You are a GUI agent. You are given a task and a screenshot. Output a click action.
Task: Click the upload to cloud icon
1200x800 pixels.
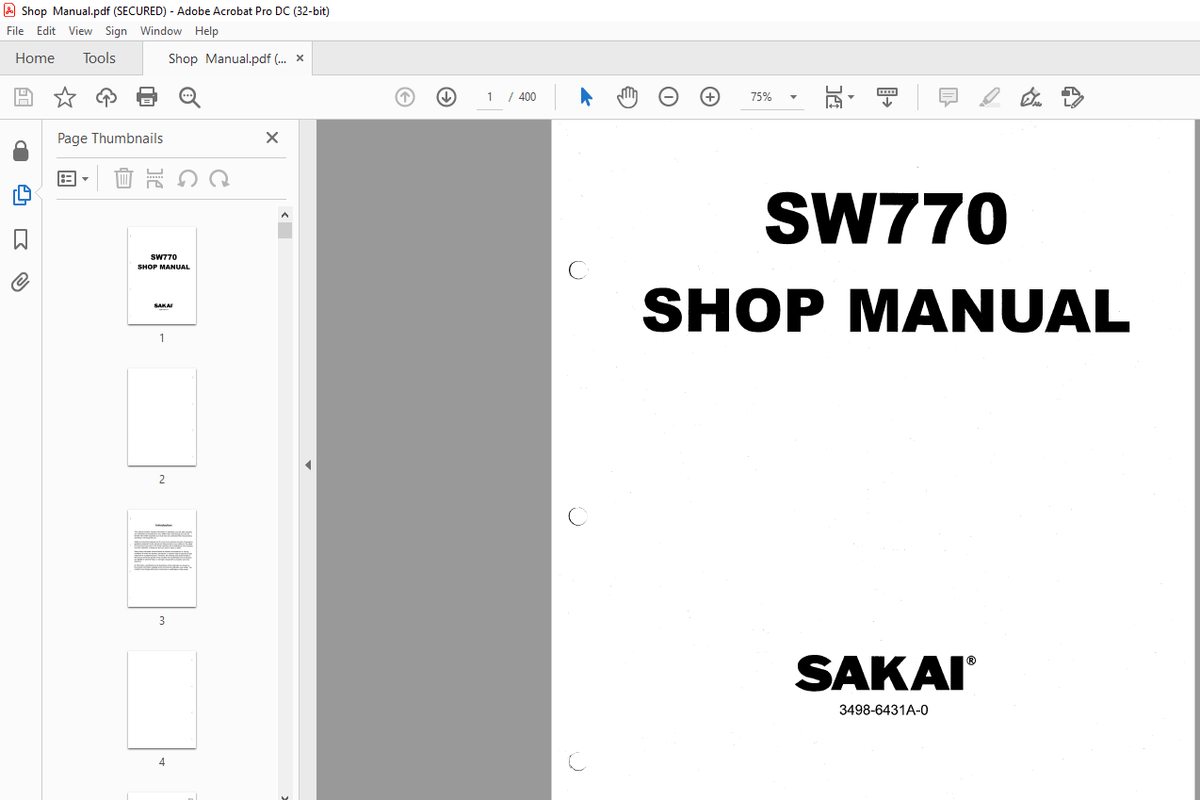(106, 97)
